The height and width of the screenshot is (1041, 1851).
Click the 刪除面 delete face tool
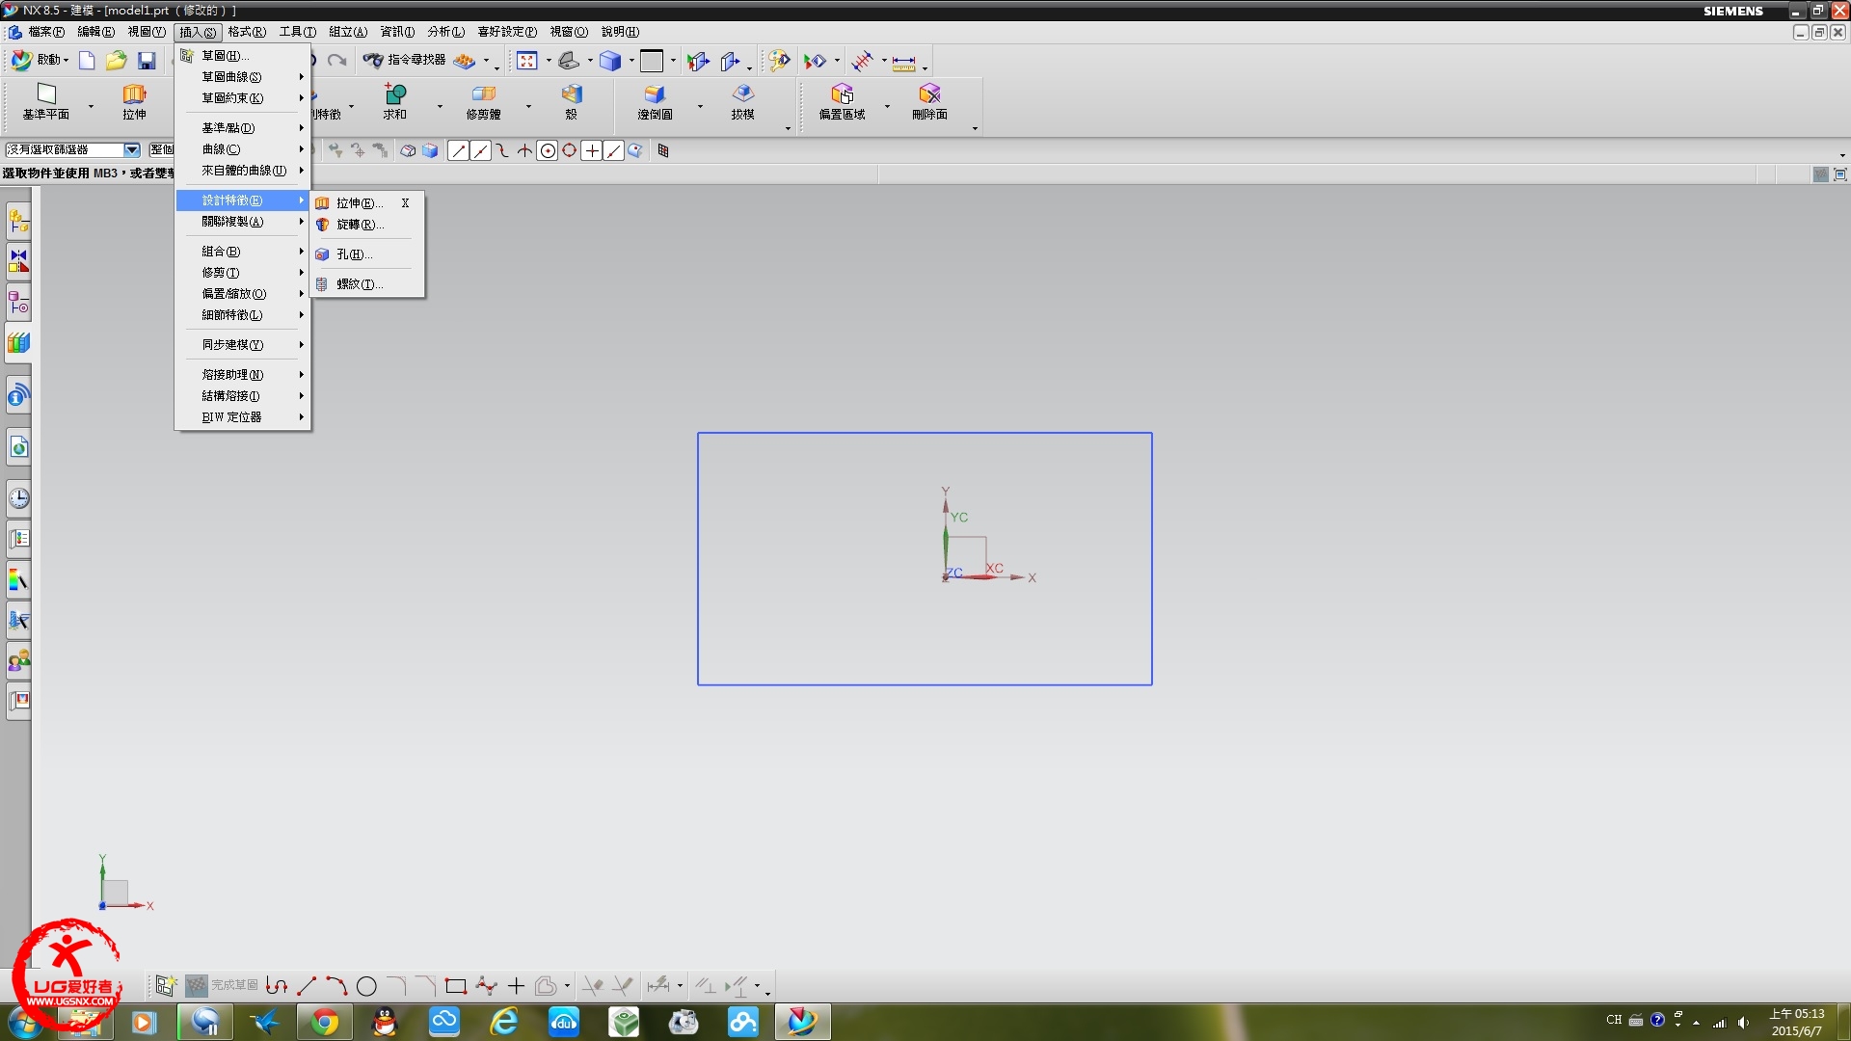(929, 101)
